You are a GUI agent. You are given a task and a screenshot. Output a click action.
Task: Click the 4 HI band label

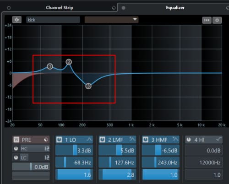[x=199, y=140]
